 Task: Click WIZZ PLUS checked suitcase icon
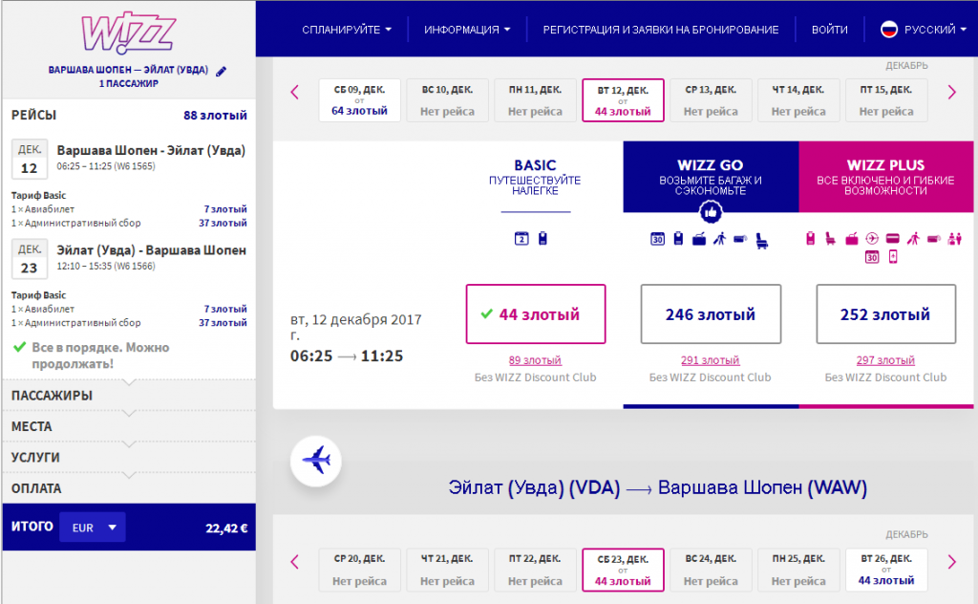point(851,238)
